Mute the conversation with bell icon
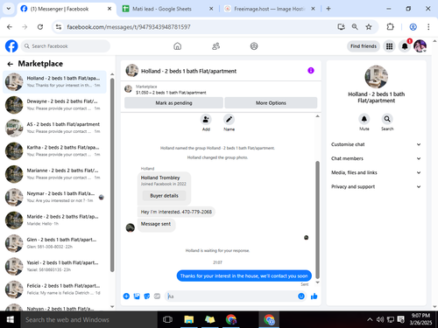Image resolution: width=438 pixels, height=328 pixels. [x=364, y=119]
